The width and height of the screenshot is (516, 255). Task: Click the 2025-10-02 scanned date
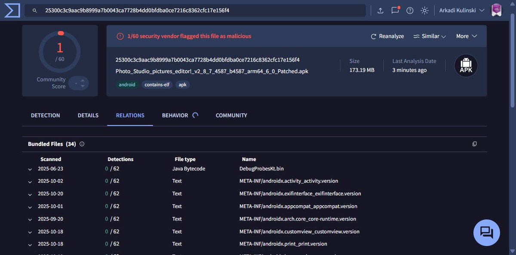(50, 181)
